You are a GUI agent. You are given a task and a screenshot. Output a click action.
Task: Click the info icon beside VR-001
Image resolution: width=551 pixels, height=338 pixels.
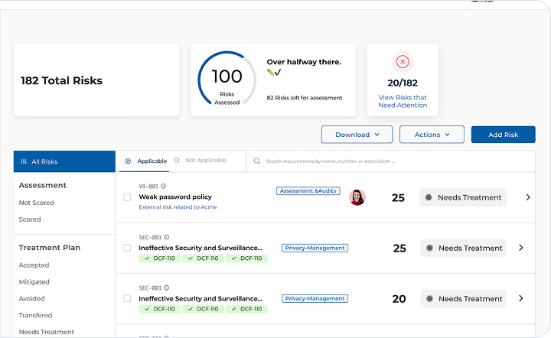coord(164,186)
